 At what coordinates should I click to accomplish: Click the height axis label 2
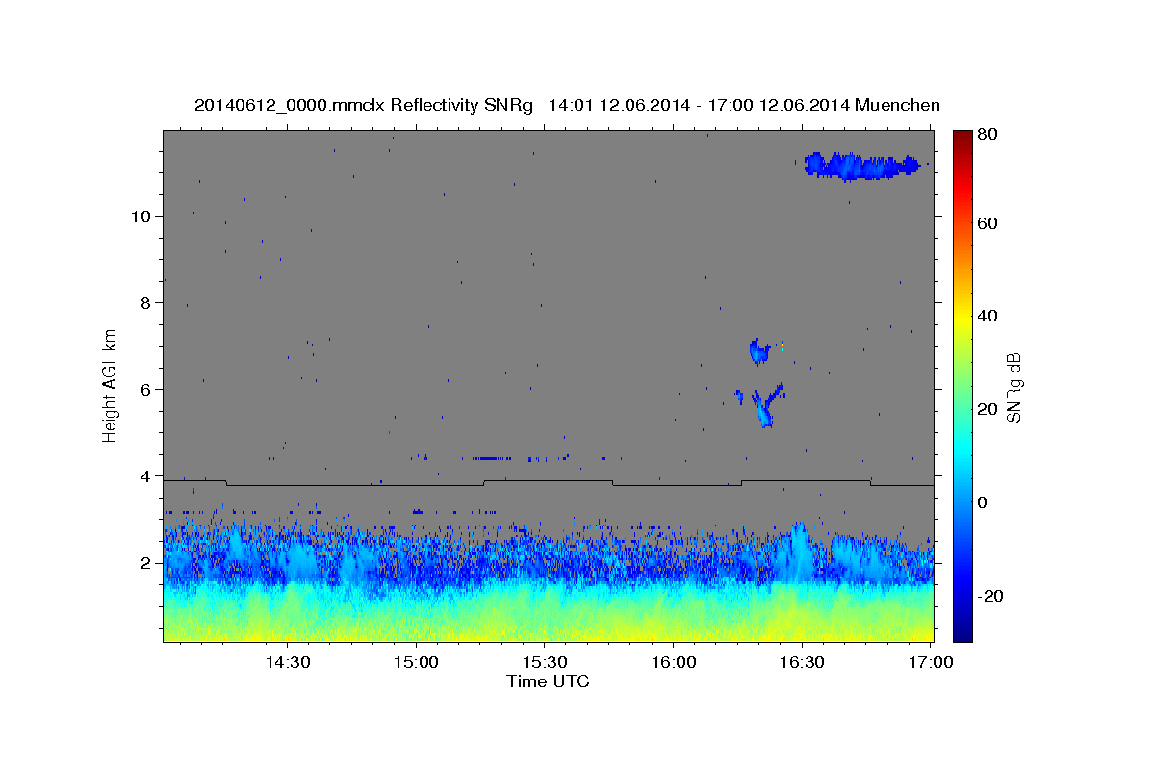146,563
